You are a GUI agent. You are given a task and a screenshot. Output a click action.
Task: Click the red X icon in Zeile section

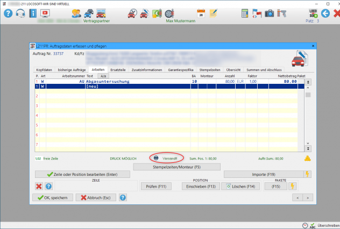(x=39, y=186)
